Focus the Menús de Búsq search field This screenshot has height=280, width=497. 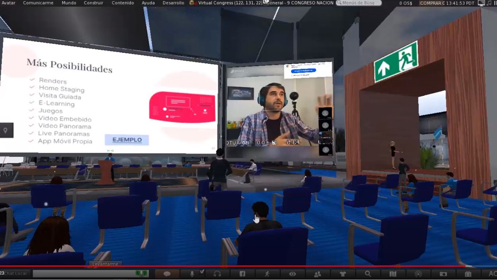358,3
